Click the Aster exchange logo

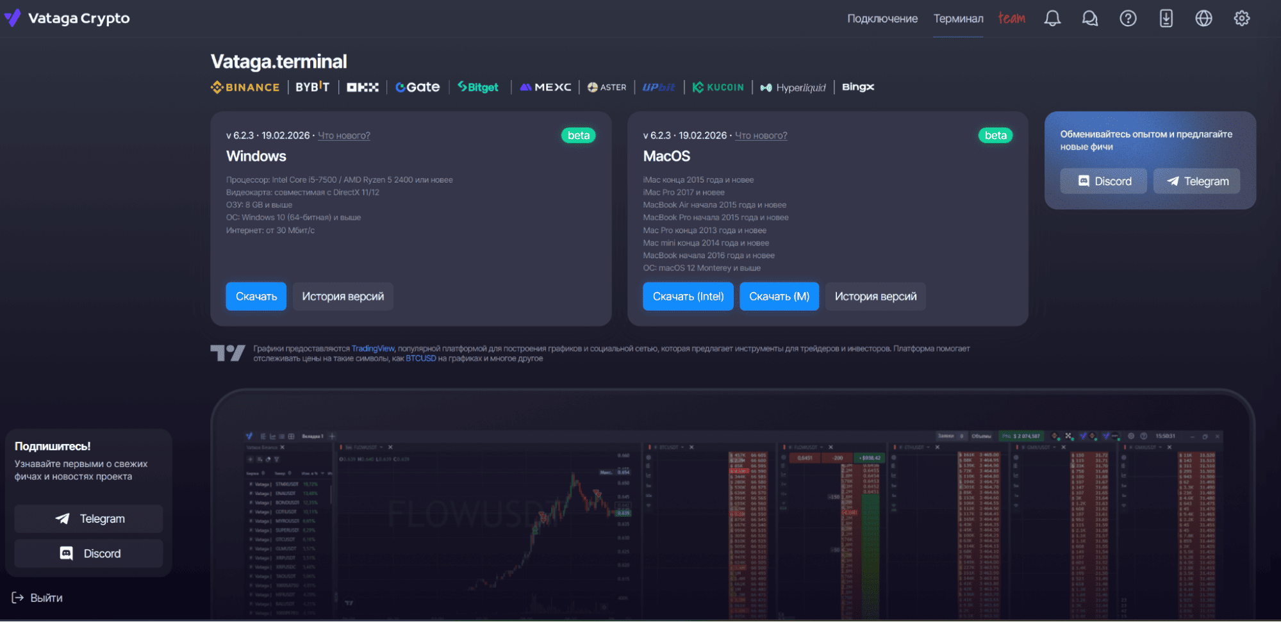pos(607,87)
